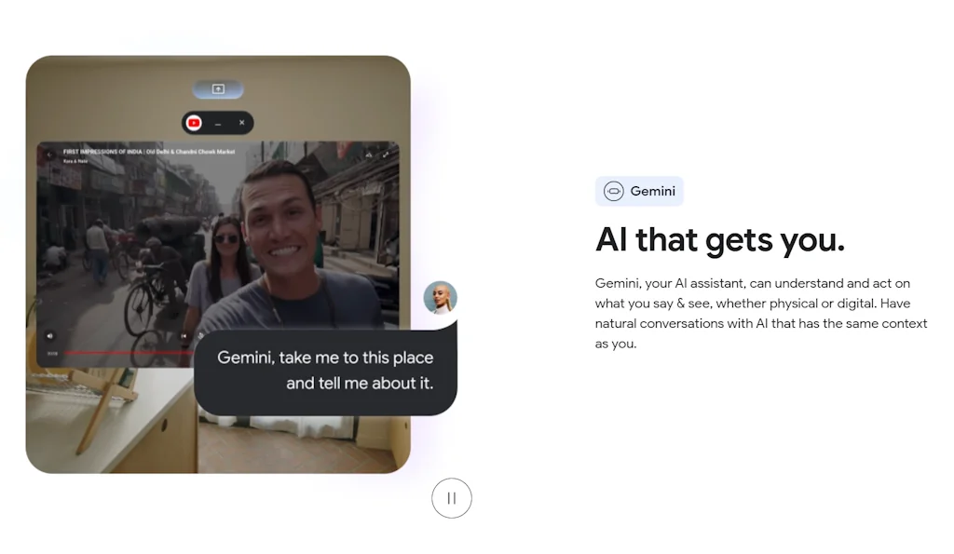Open YouTube via the red logo in mini player
954x554 pixels.
tap(194, 122)
